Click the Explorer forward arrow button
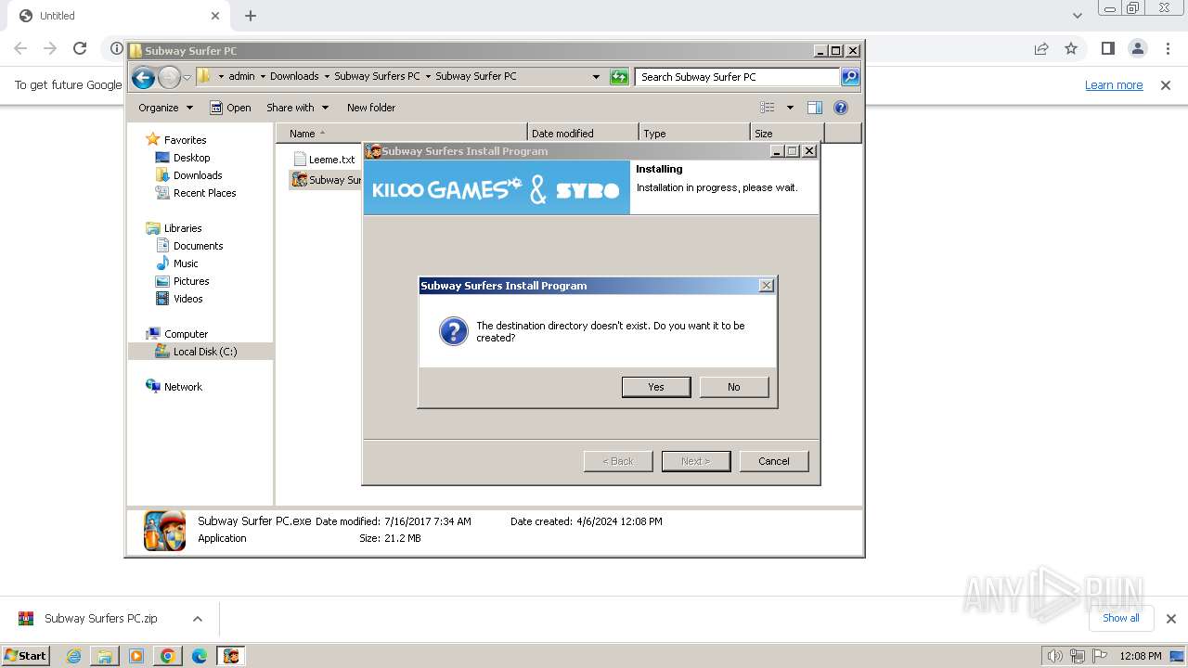 [x=169, y=77]
